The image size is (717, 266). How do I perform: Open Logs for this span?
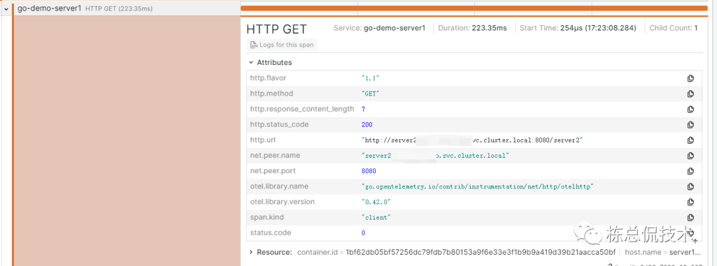pyautogui.click(x=281, y=45)
